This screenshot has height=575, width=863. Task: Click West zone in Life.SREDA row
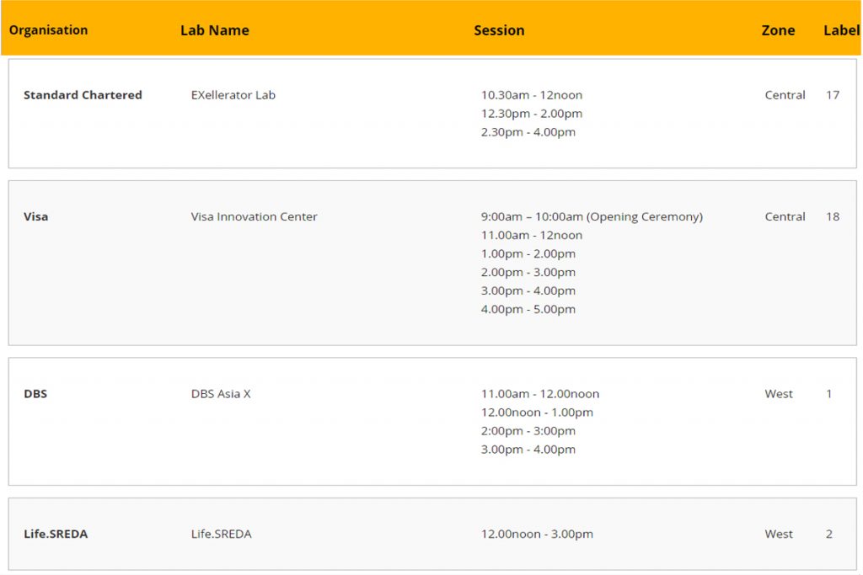[779, 534]
